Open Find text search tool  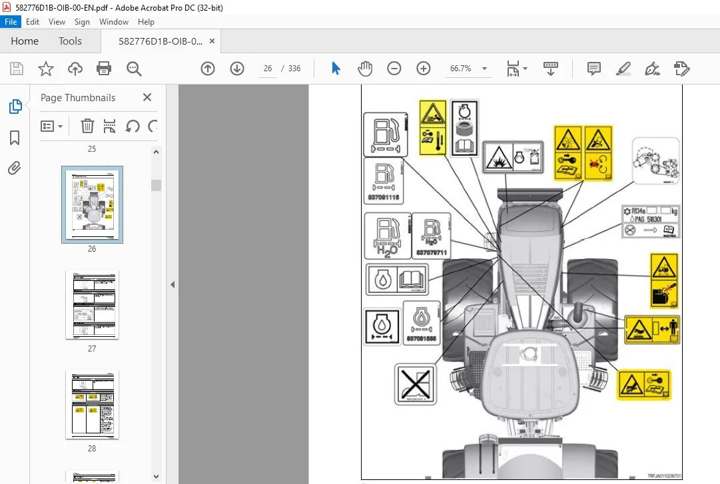(134, 69)
